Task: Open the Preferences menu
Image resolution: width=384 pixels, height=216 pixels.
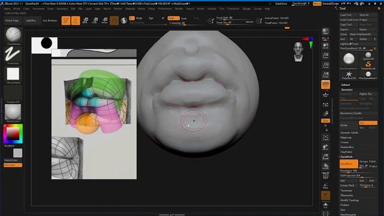Action: pos(165,8)
